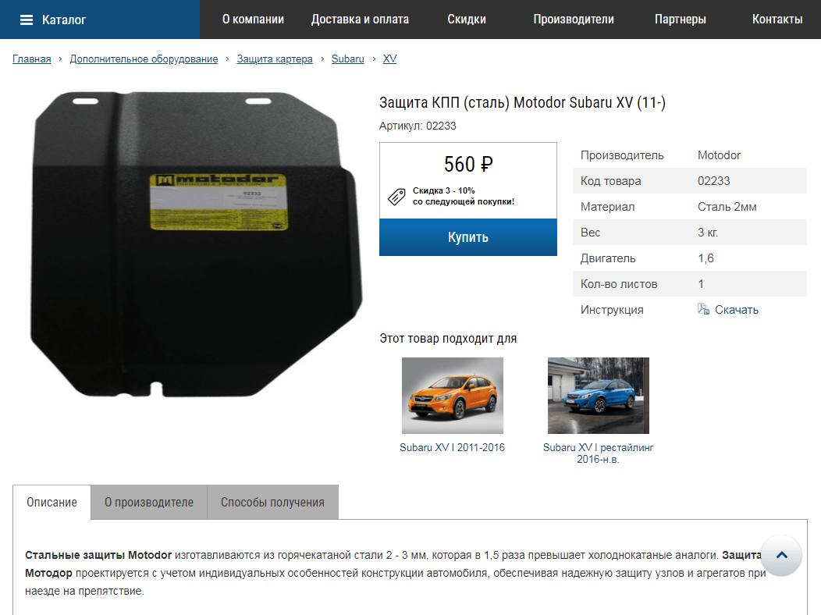This screenshot has width=821, height=615.
Task: Click the price text 560 ₽
Action: pos(468,165)
